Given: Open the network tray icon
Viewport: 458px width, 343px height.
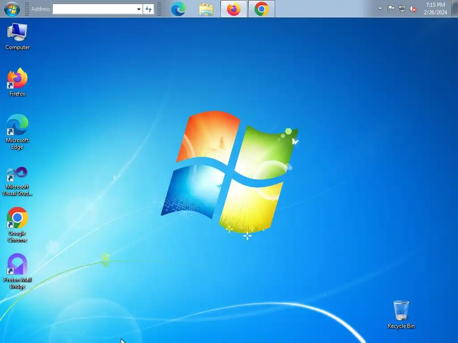Looking at the screenshot, I should tap(402, 9).
